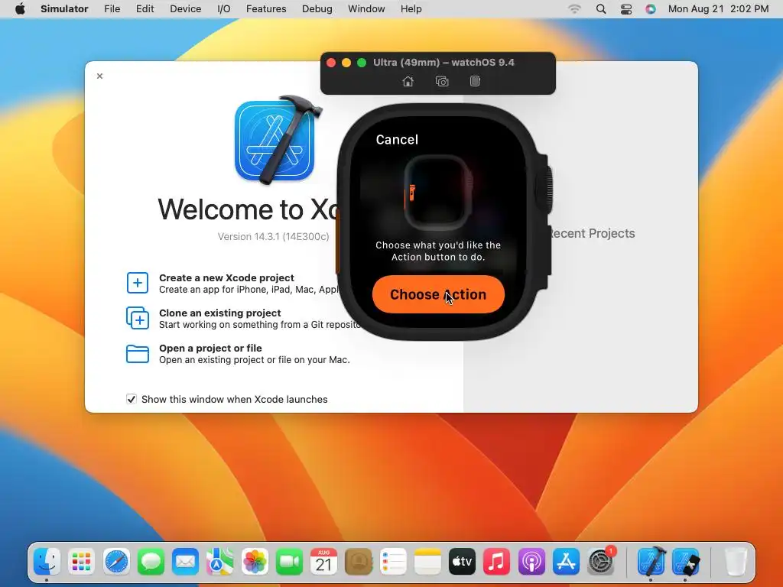Open the Simulator menu

pos(64,9)
